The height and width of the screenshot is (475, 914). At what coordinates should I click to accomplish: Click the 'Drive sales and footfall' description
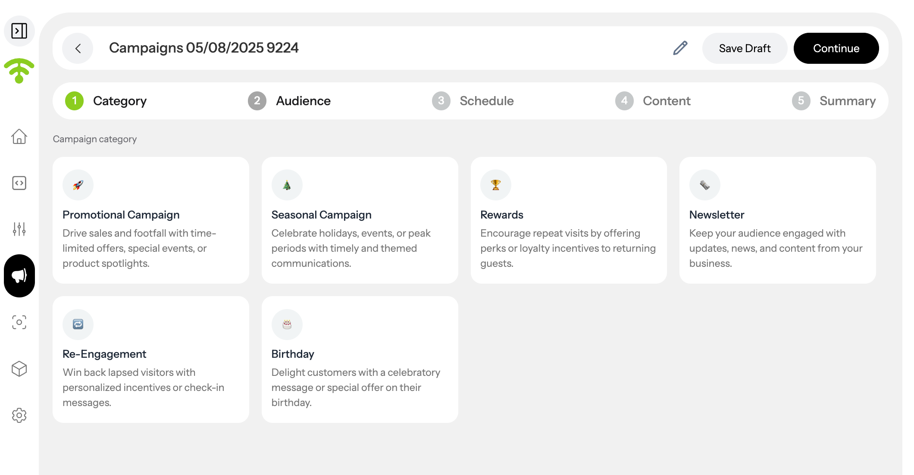139,248
